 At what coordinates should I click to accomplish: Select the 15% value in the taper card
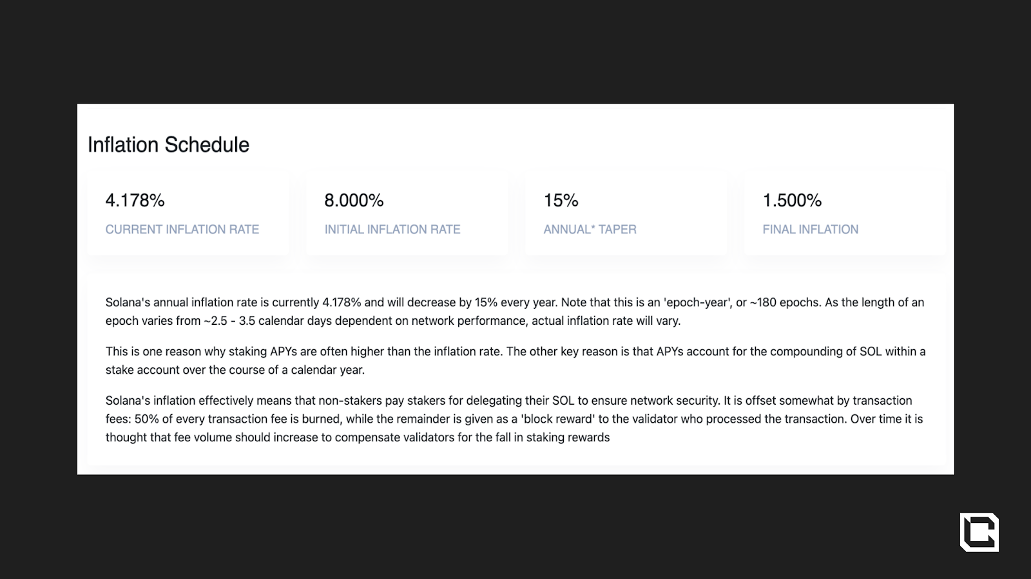[561, 201]
